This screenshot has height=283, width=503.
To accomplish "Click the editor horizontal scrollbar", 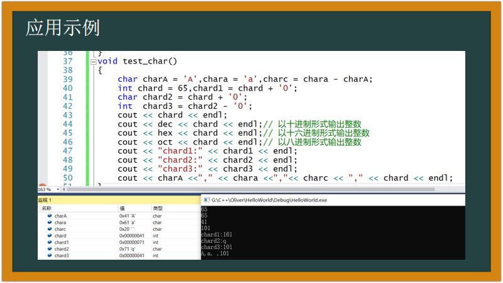I will click(x=251, y=189).
